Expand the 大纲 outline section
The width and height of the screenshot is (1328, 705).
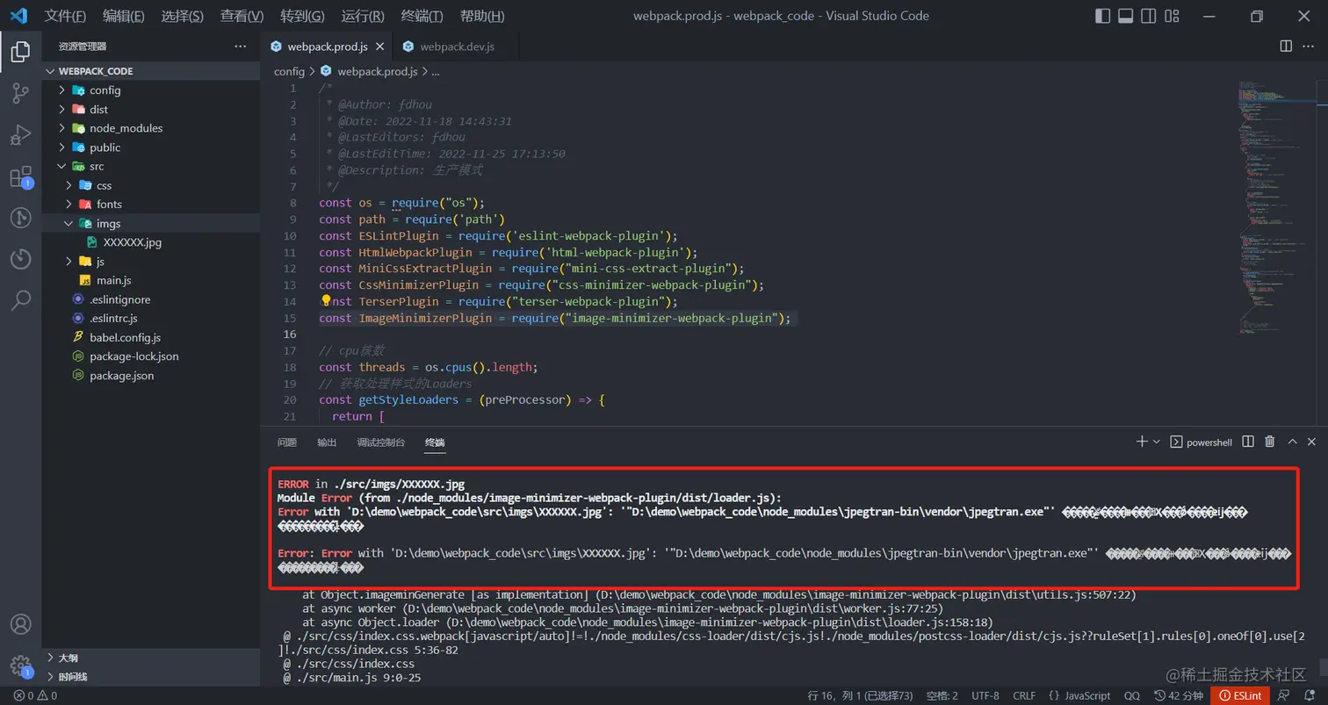[151, 658]
